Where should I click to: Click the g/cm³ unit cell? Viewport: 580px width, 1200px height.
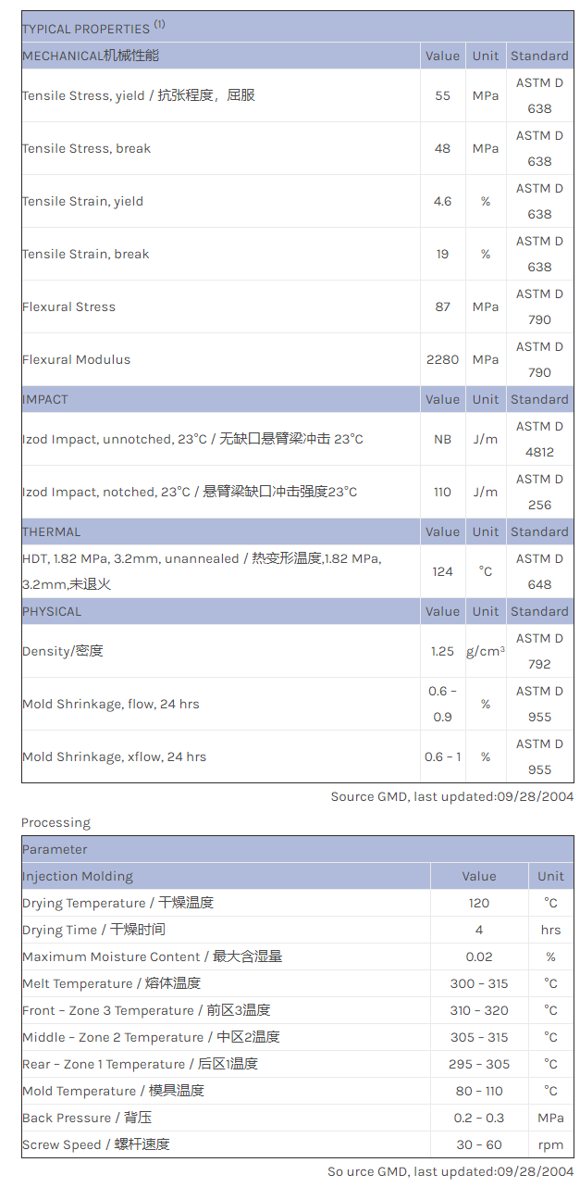click(x=485, y=651)
